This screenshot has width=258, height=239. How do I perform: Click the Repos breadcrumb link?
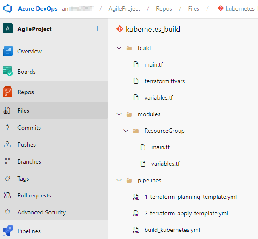coord(164,8)
